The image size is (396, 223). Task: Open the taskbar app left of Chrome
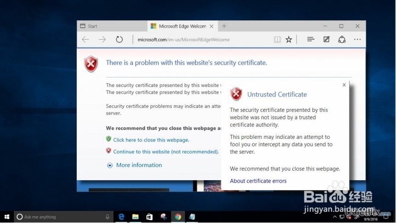164,217
